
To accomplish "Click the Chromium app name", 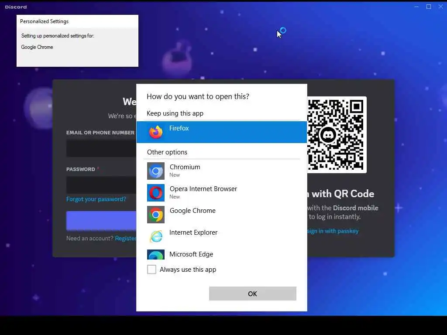I will (185, 167).
